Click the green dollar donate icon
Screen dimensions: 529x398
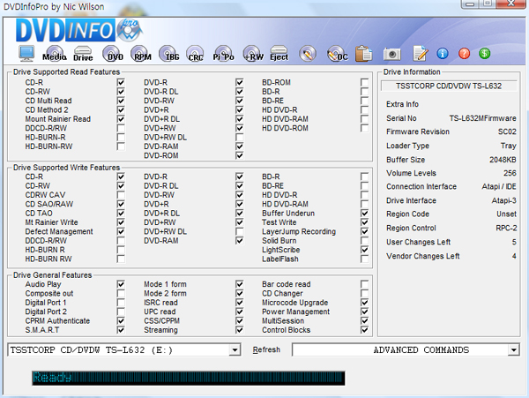[484, 53]
